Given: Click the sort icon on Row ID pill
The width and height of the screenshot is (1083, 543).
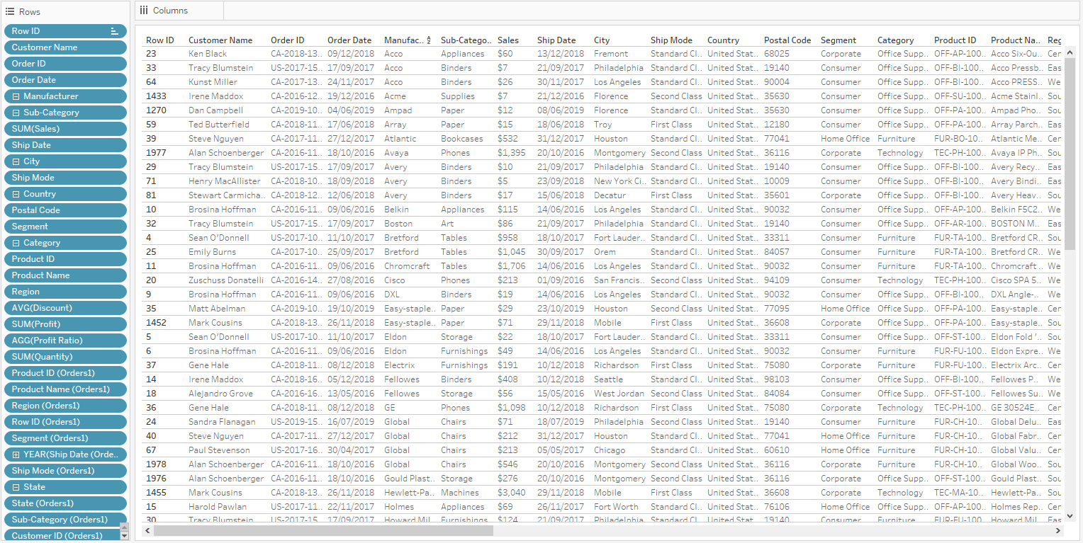Looking at the screenshot, I should 114,31.
